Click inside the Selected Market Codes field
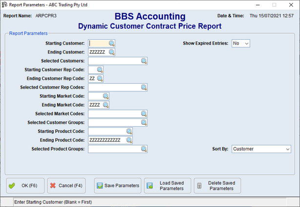Viewport: 300px width, 207px height. coord(114,114)
